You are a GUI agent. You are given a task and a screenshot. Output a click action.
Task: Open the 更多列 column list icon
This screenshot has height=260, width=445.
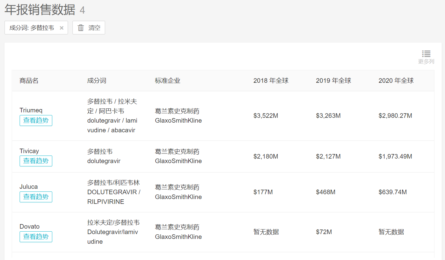pos(426,54)
